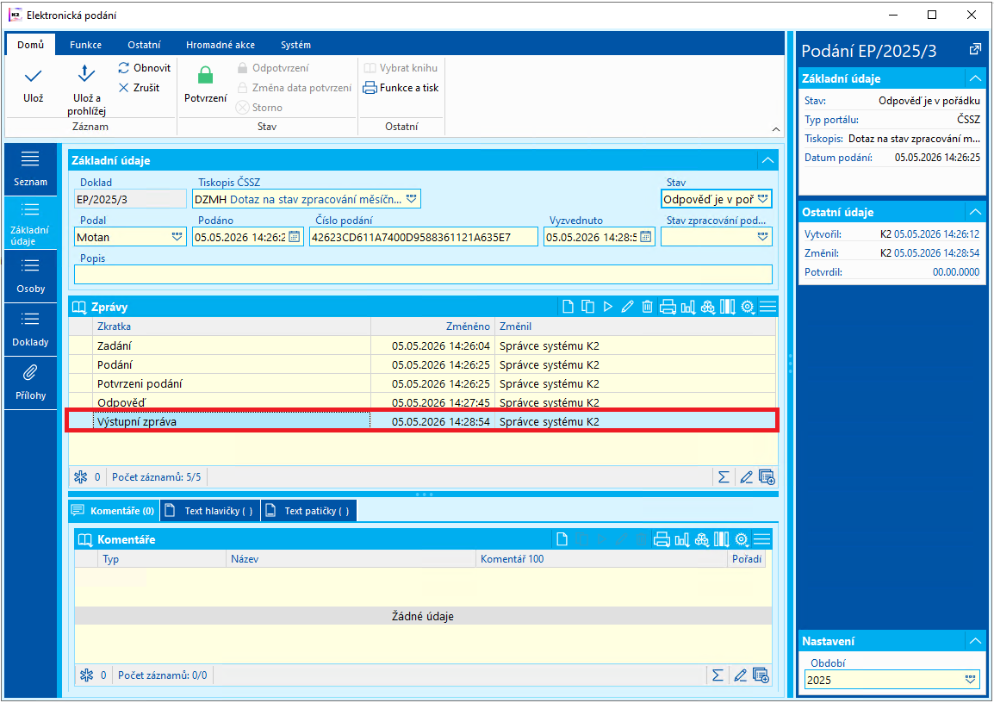
Task: Open the Tiskopis ČSSZ dropdown
Action: point(412,199)
